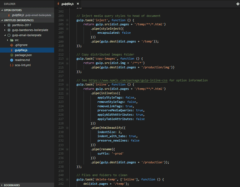Click the readme.md info icon
240x187 pixels.
12,60
